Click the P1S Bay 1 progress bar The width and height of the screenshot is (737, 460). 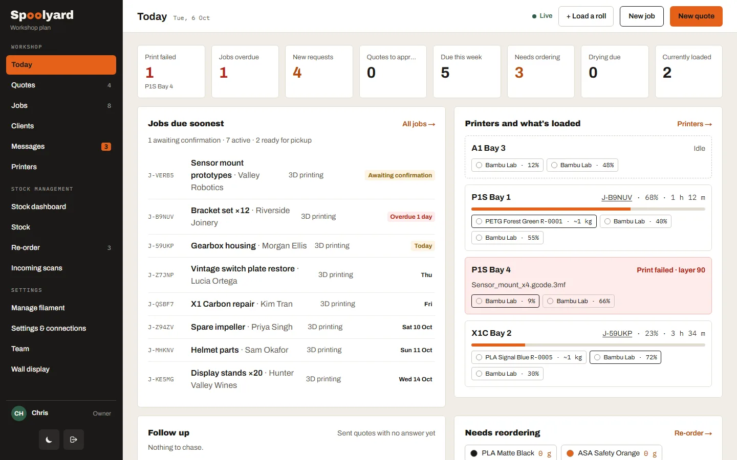(588, 209)
